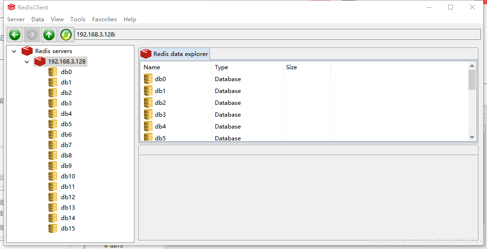The height and width of the screenshot is (249, 487).
Task: Click the Redis servers root icon
Action: (27, 51)
